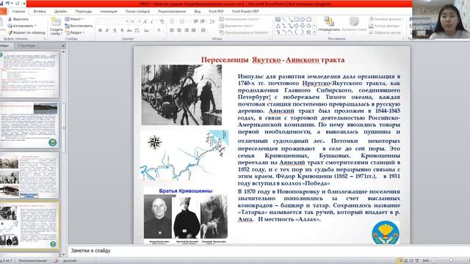
Task: Open the Design (Дизайн) ribbon tab
Action: pos(60,12)
